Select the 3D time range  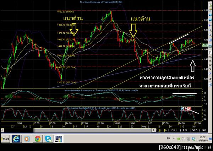[x=204, y=130]
